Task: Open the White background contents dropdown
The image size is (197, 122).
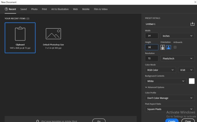Action: point(166,81)
